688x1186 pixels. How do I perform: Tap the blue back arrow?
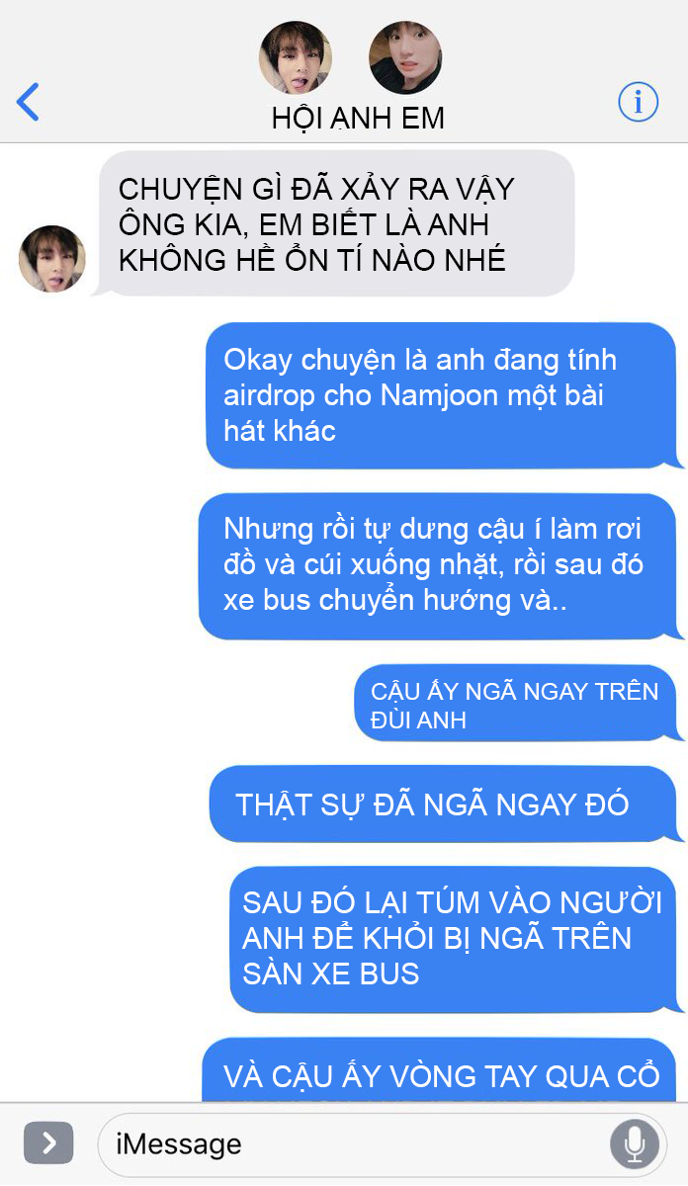pyautogui.click(x=29, y=102)
